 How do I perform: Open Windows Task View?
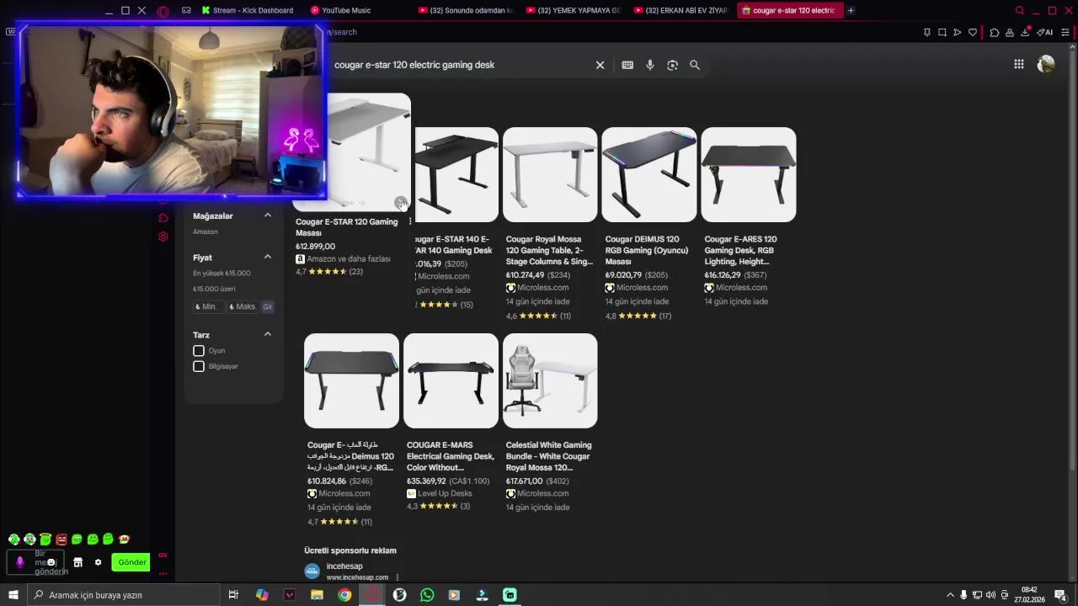point(233,595)
